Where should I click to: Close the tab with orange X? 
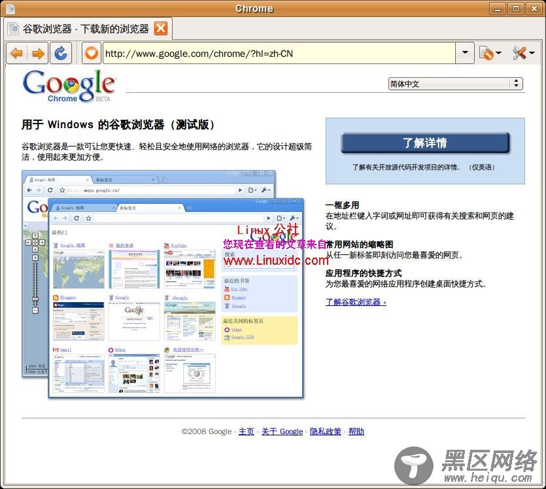pos(161,28)
